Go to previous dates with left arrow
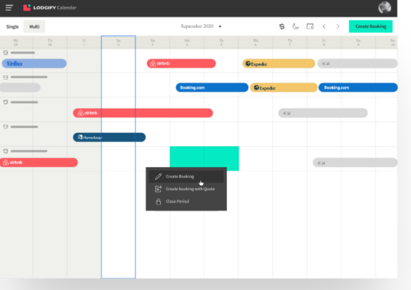The width and height of the screenshot is (411, 290). pyautogui.click(x=324, y=27)
